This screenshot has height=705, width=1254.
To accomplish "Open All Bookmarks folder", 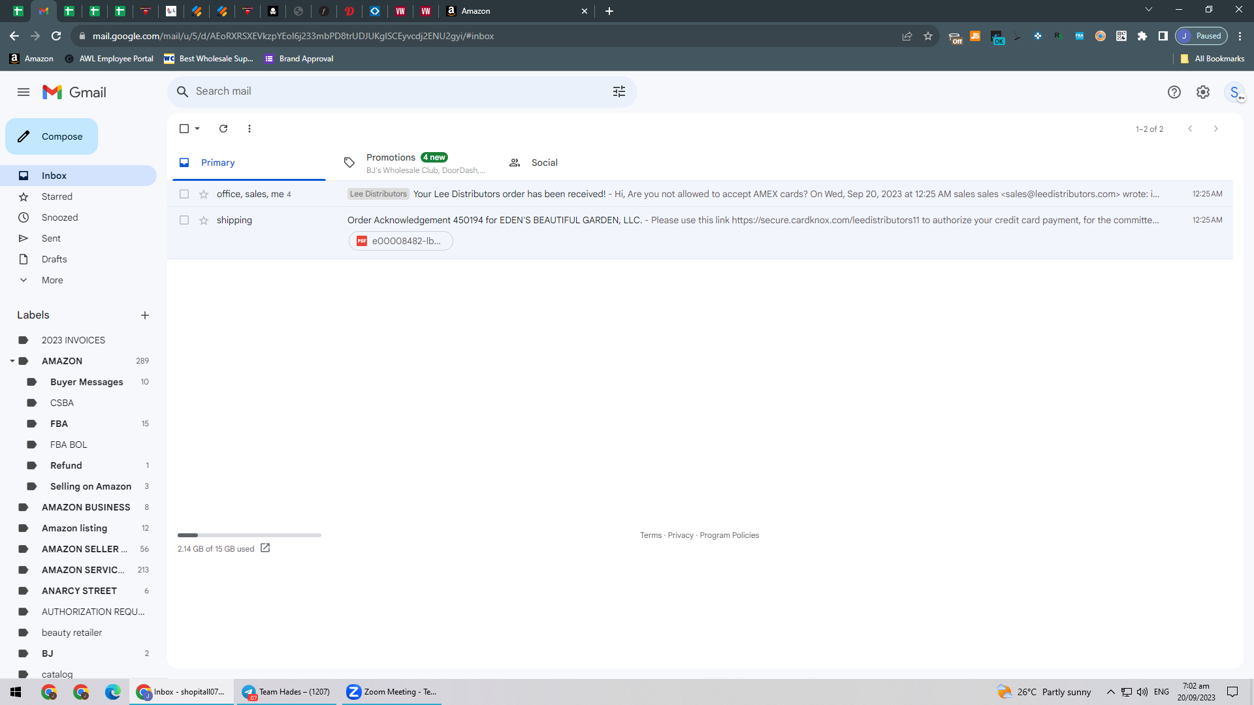I will click(x=1212, y=59).
